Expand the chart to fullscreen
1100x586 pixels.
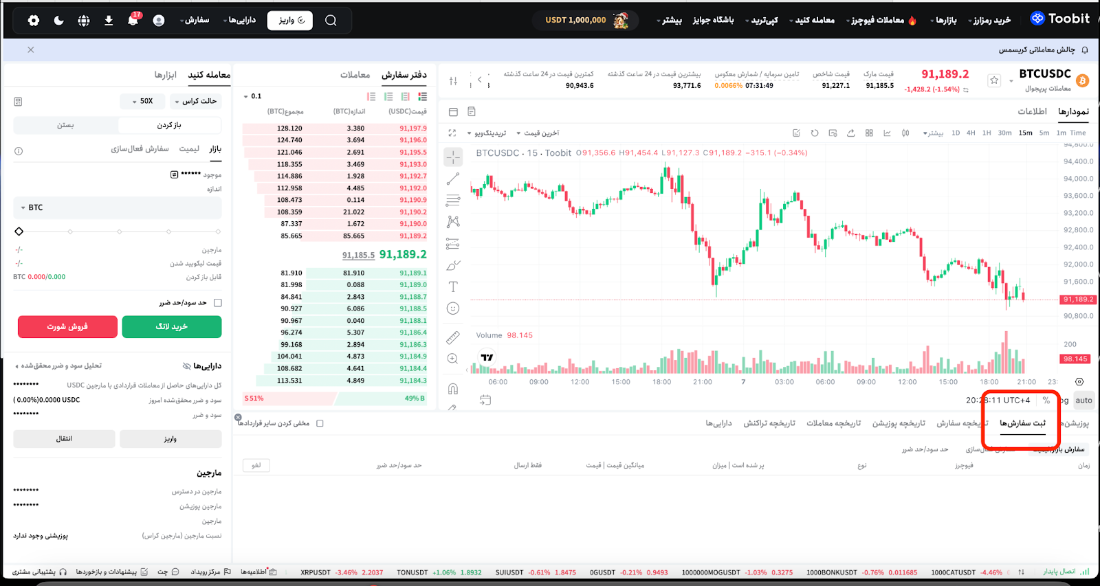click(x=452, y=133)
